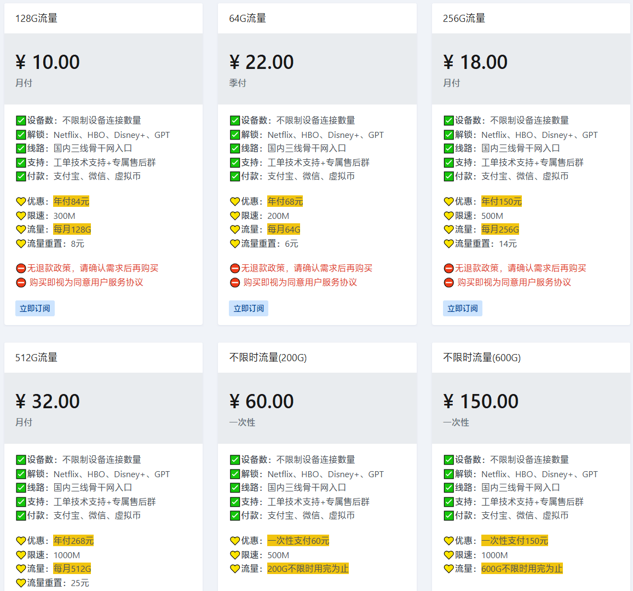The height and width of the screenshot is (591, 633).
Task: Click 季付 billing period label
Action: click(238, 83)
